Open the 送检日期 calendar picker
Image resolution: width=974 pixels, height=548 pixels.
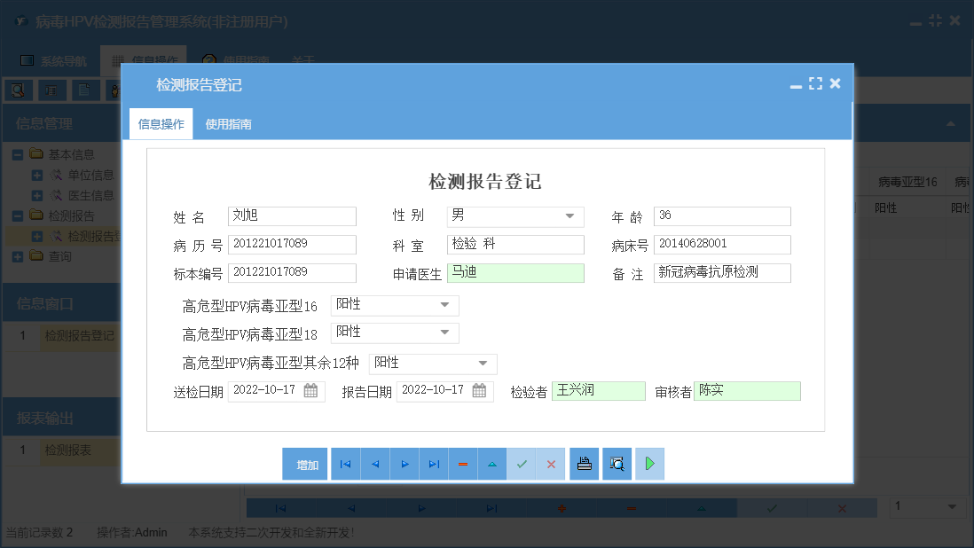[x=312, y=390]
